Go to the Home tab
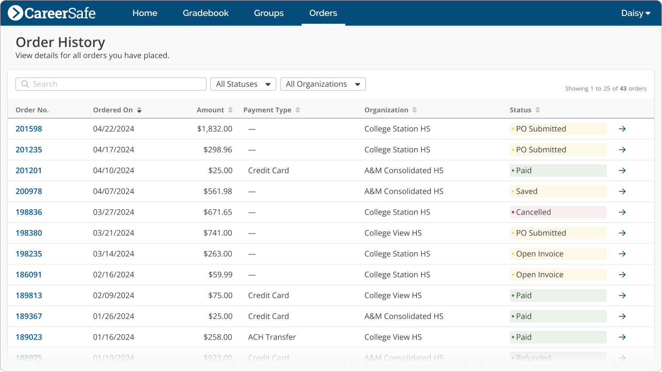Screen dimensions: 662x372 (145, 13)
